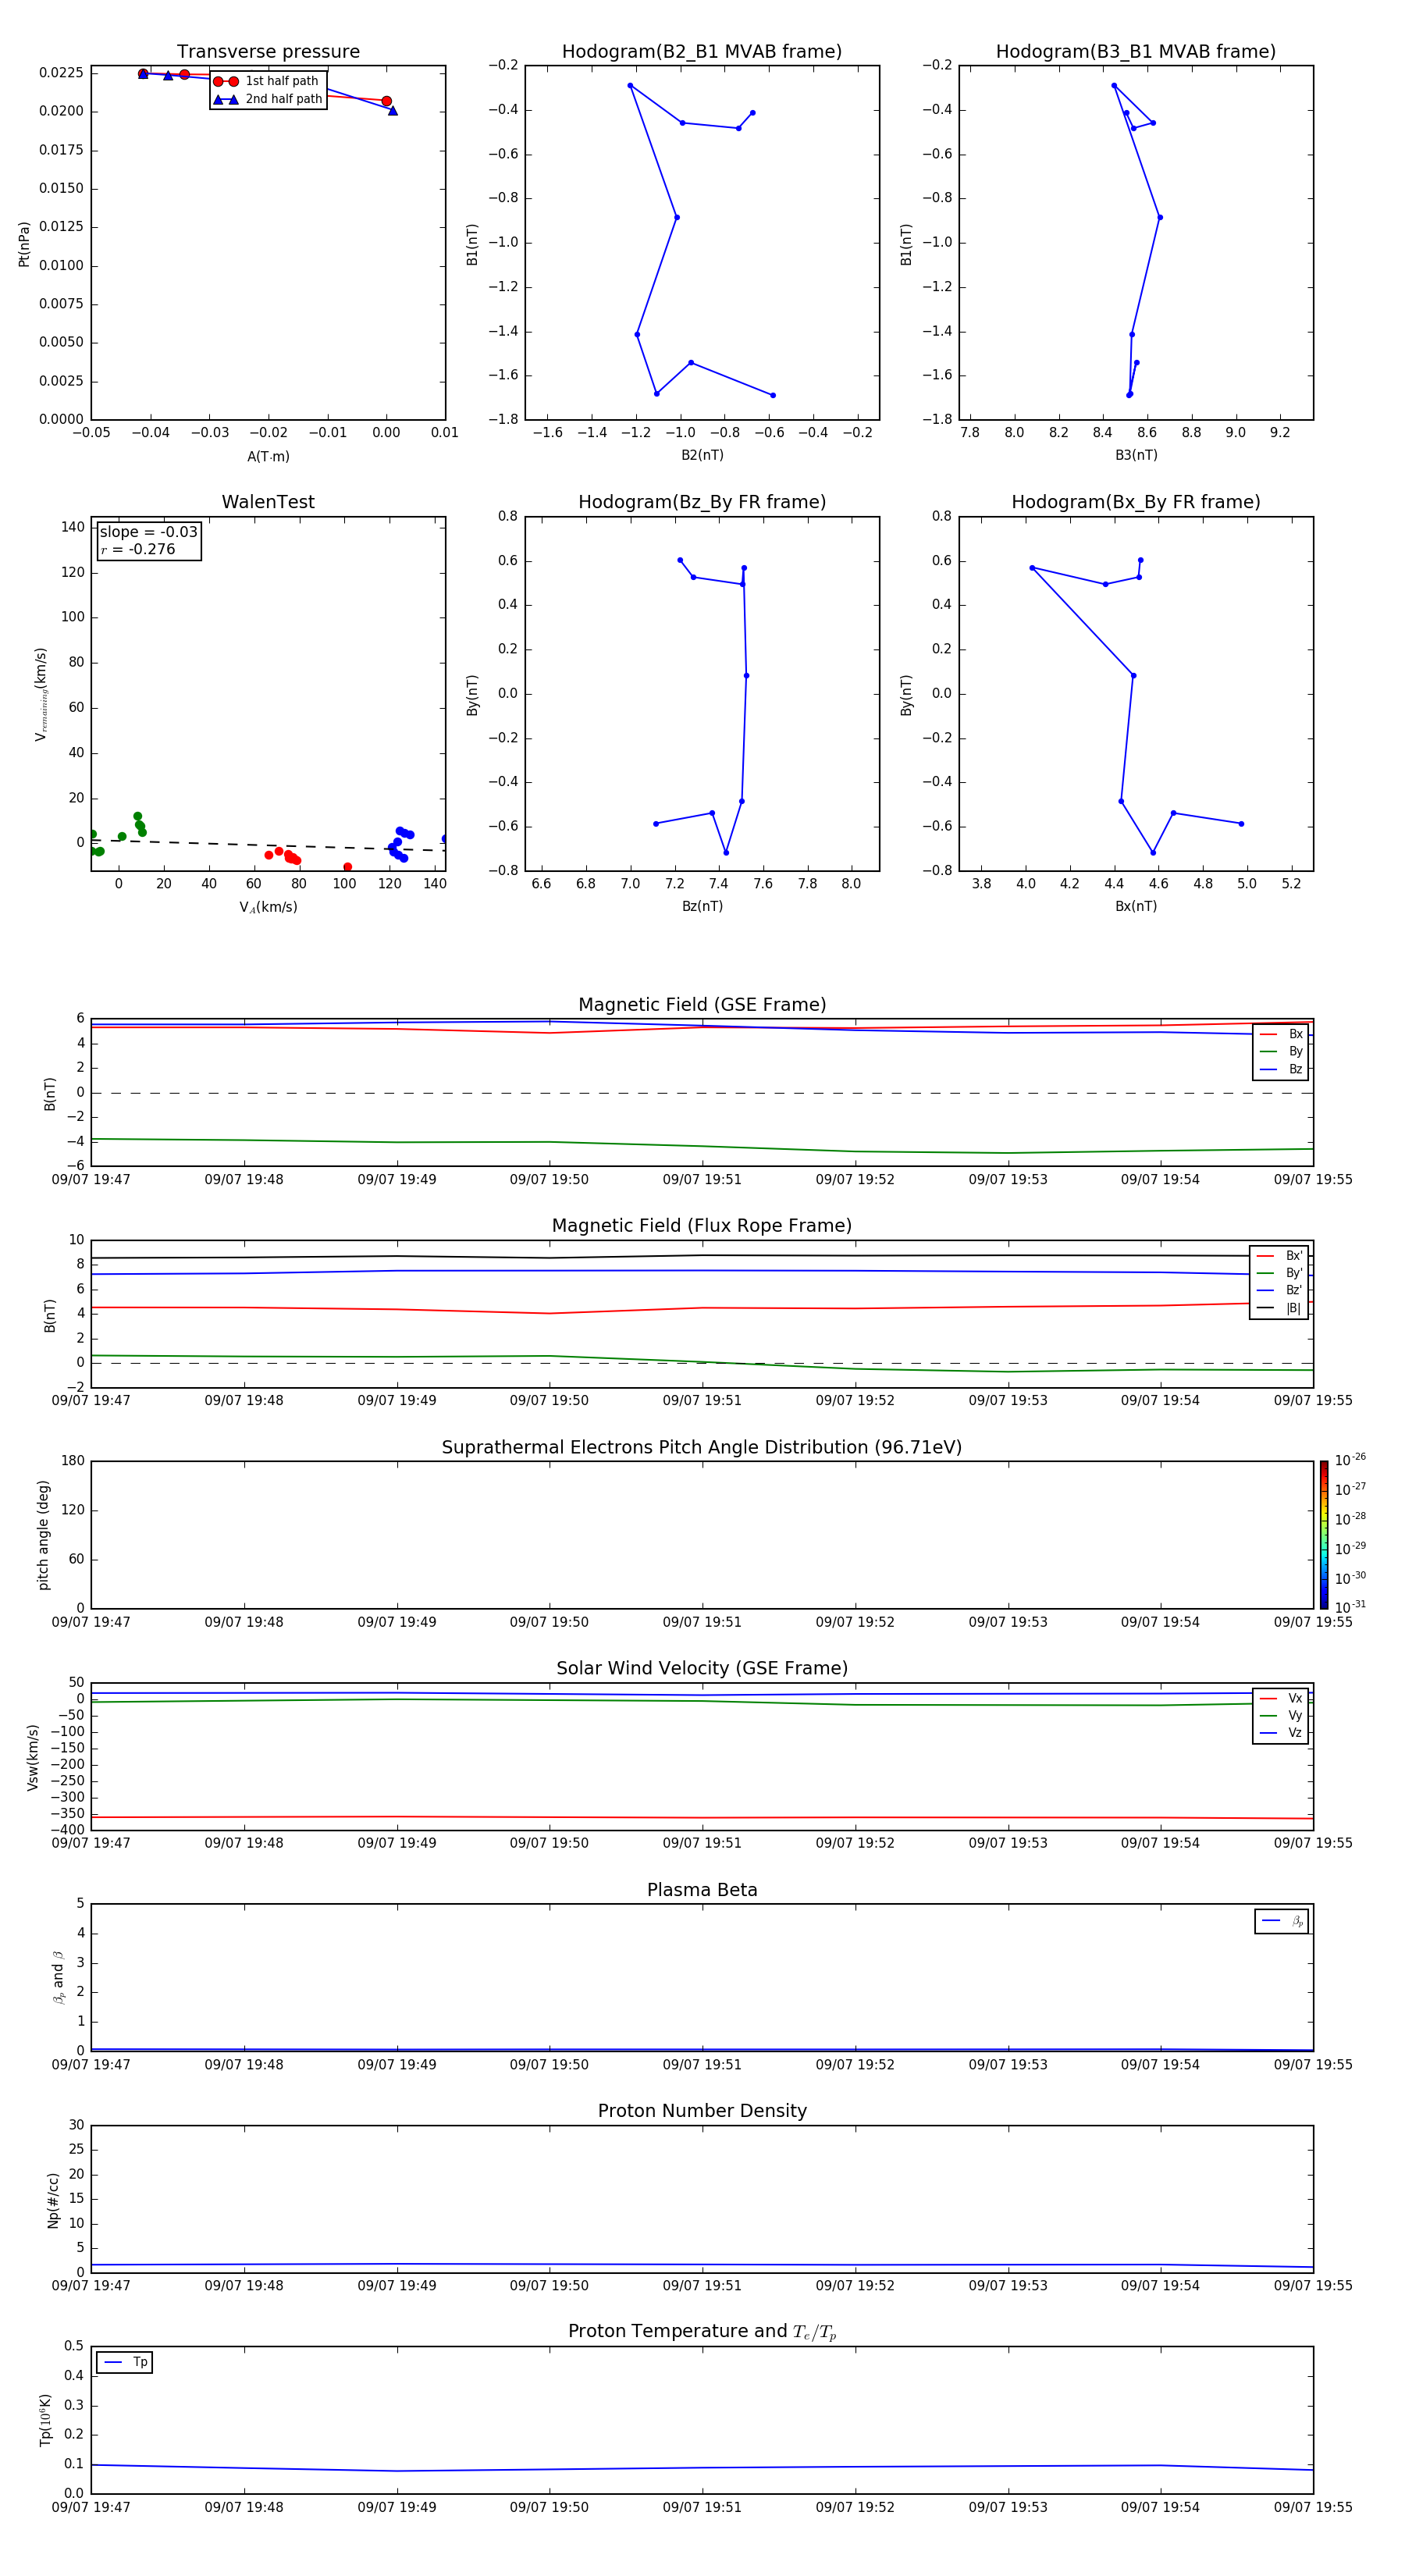Click the 'Magnetic Field (GSE Frame)' title
Image resolution: width=1405 pixels, height=2576 pixels.
pyautogui.click(x=702, y=1005)
